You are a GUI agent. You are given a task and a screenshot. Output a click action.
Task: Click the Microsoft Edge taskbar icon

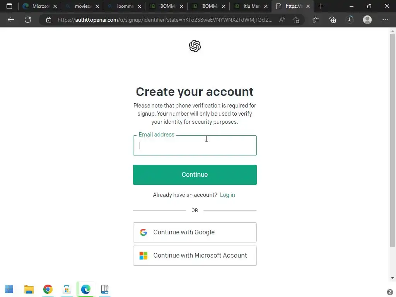click(85, 289)
